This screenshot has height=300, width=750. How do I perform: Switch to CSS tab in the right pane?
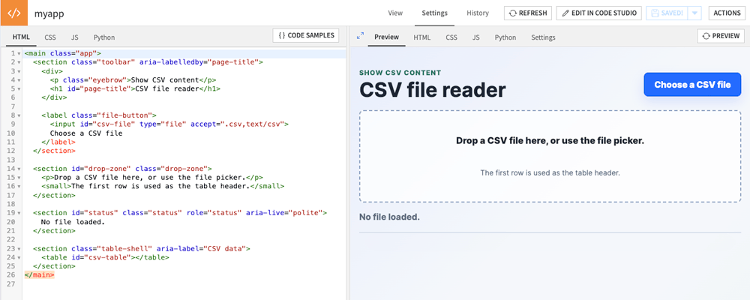451,37
